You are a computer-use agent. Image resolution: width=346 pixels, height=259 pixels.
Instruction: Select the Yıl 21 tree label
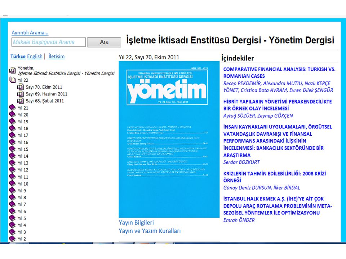point(23,108)
